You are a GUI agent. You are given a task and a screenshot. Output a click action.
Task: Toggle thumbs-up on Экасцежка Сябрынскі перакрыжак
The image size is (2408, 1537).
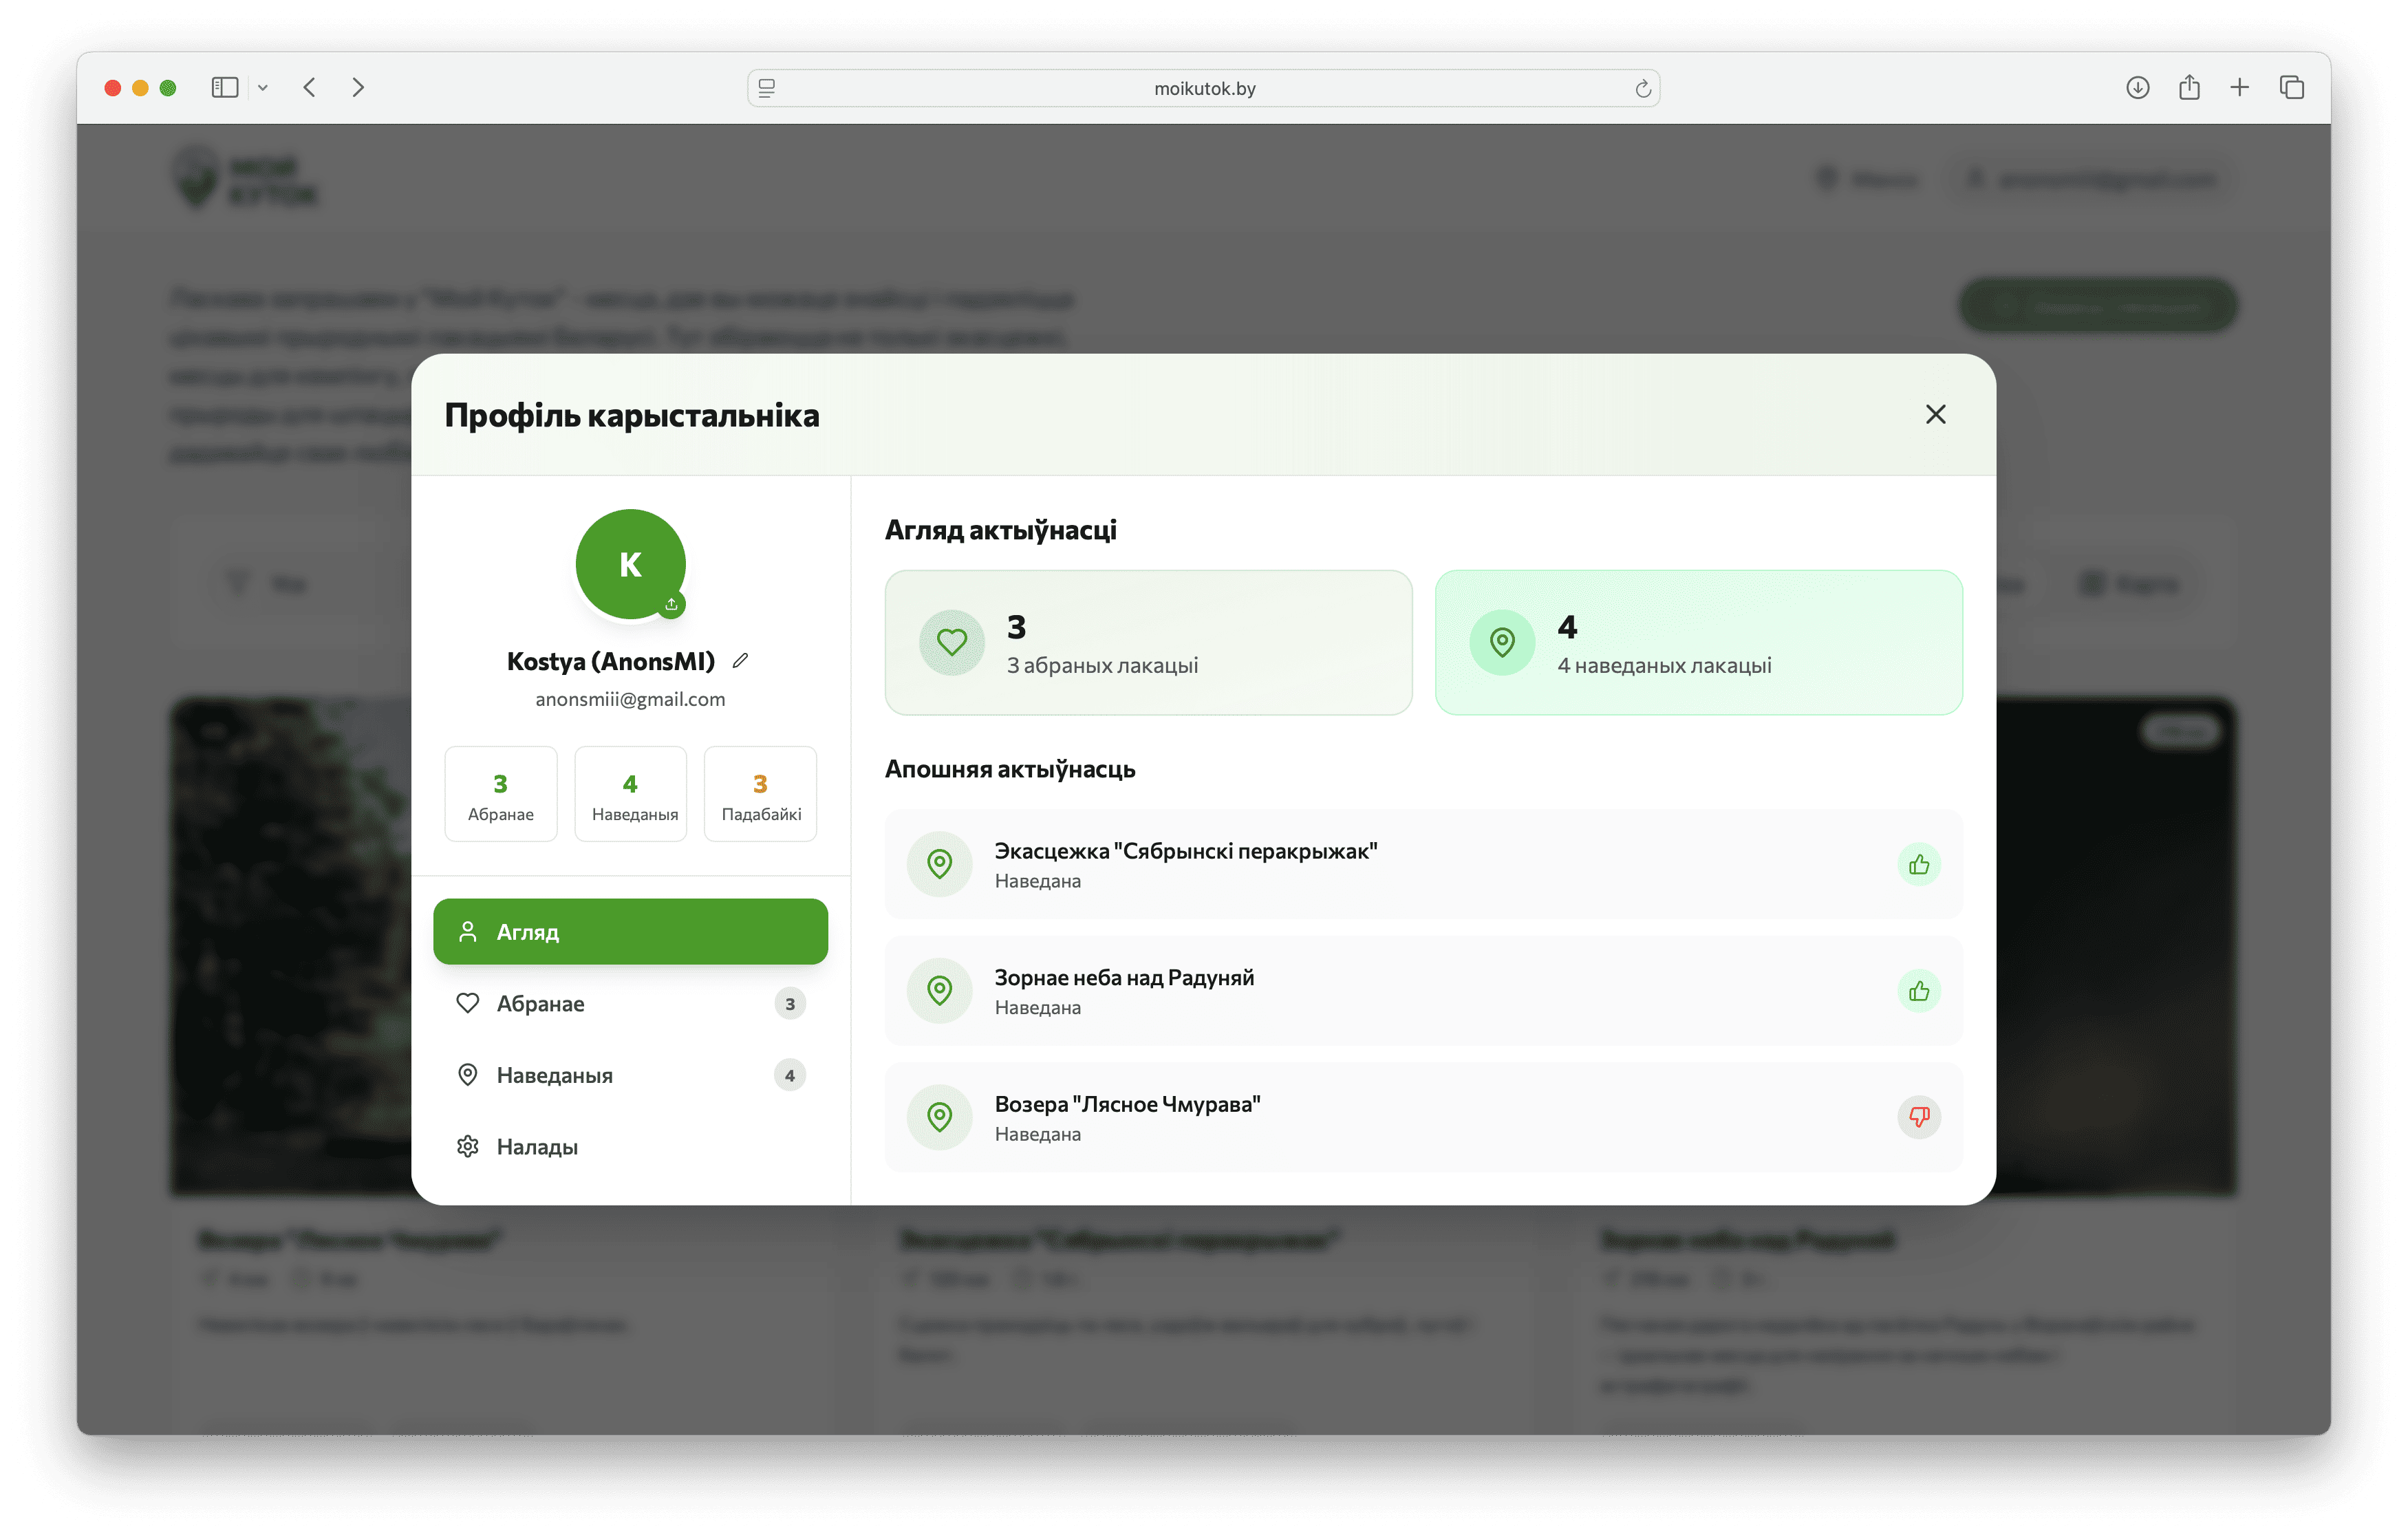[x=1918, y=864]
